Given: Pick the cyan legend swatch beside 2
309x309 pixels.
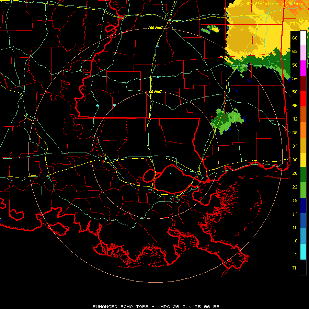Looking at the screenshot, I should point(303,252).
